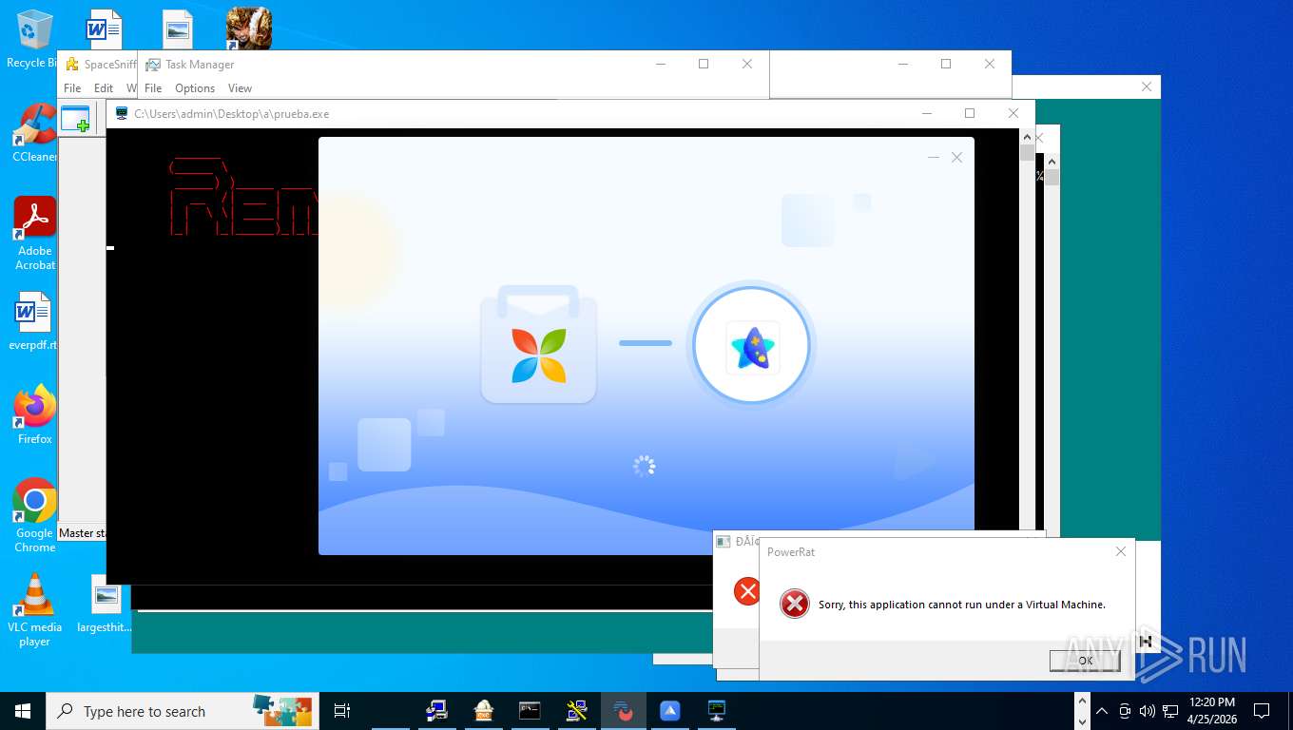Click the taskbar search box
1293x730 pixels.
pyautogui.click(x=183, y=711)
